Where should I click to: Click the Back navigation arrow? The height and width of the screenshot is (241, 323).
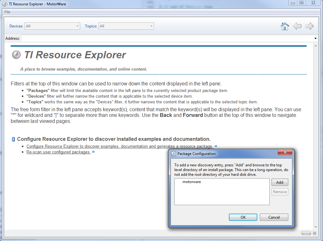297,26
